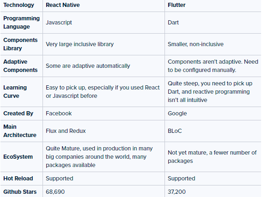Click the EcoSystem row label
The image size is (262, 197).
(x=18, y=157)
